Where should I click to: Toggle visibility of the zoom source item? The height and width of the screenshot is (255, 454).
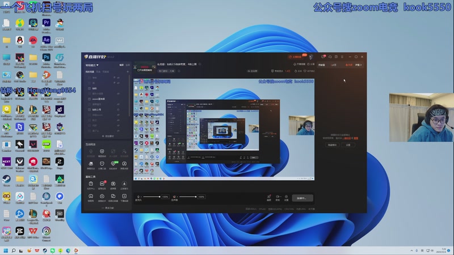click(x=119, y=99)
